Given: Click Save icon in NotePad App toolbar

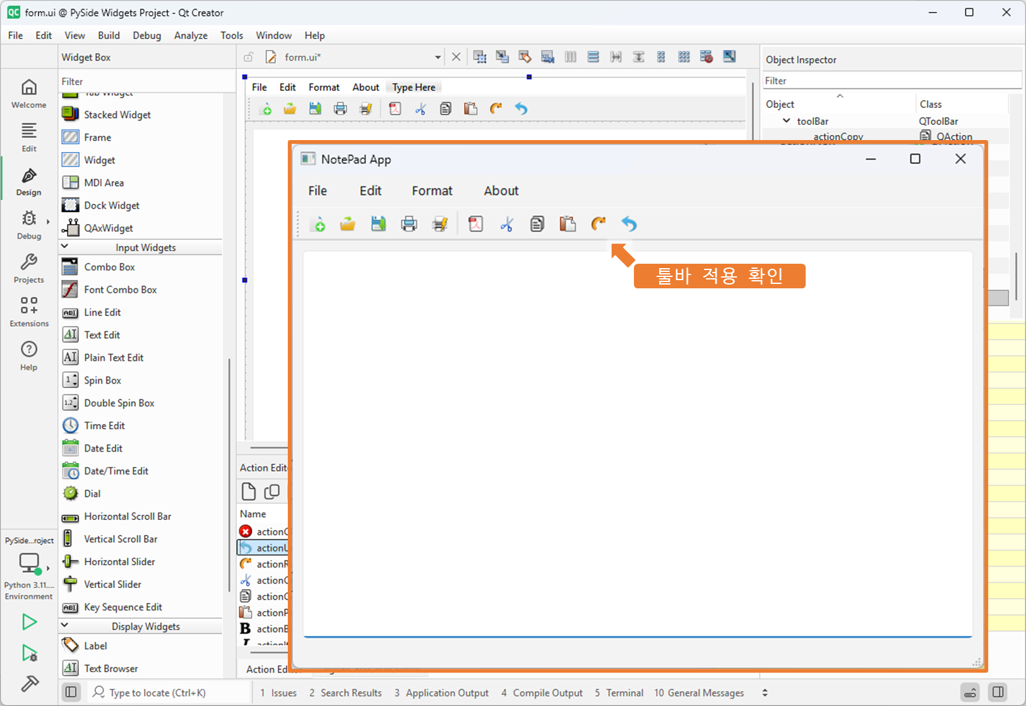Looking at the screenshot, I should tap(378, 223).
